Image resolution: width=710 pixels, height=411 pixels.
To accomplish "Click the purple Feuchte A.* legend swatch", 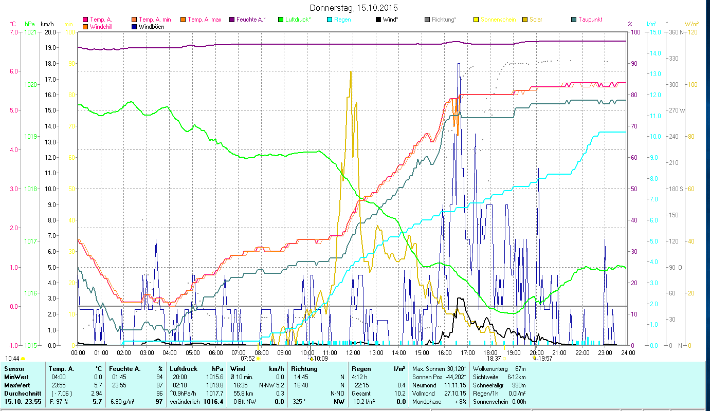I will 231,20.
